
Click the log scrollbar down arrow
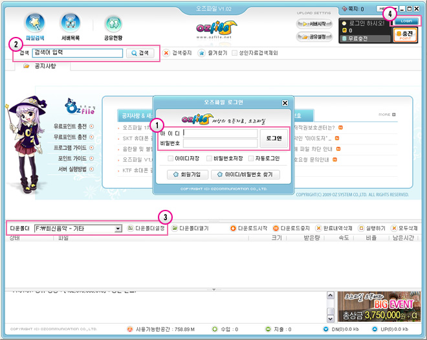330,319
